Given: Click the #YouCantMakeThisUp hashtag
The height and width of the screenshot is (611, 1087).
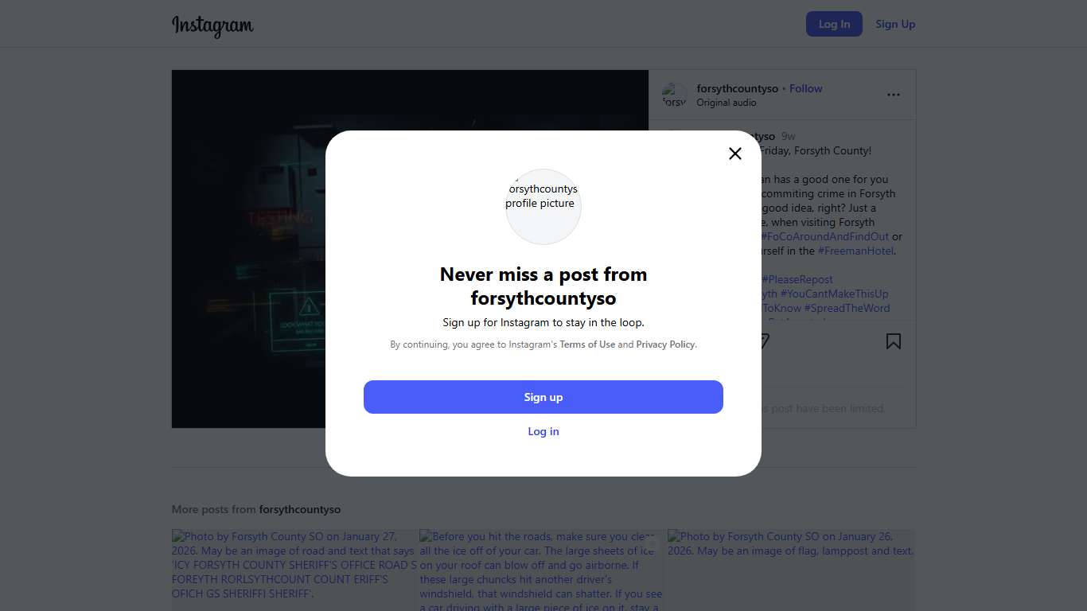Looking at the screenshot, I should tap(834, 294).
